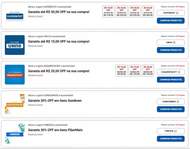Click Comprar Produtos for SUPER0707 coupon
The width and height of the screenshot is (190, 149).
click(x=171, y=21)
